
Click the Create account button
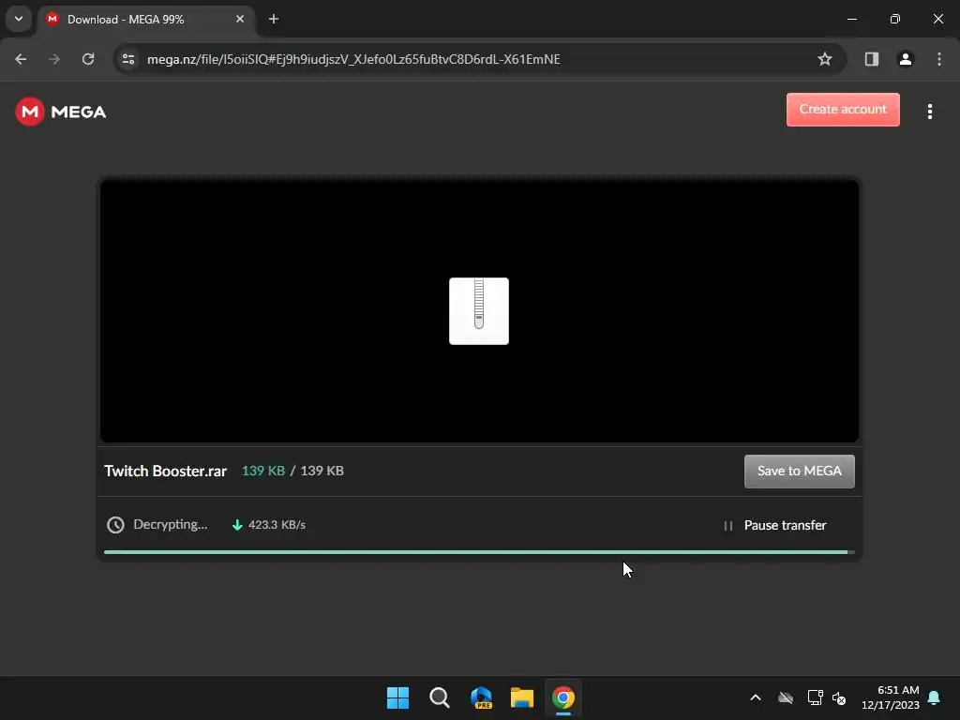coord(843,110)
